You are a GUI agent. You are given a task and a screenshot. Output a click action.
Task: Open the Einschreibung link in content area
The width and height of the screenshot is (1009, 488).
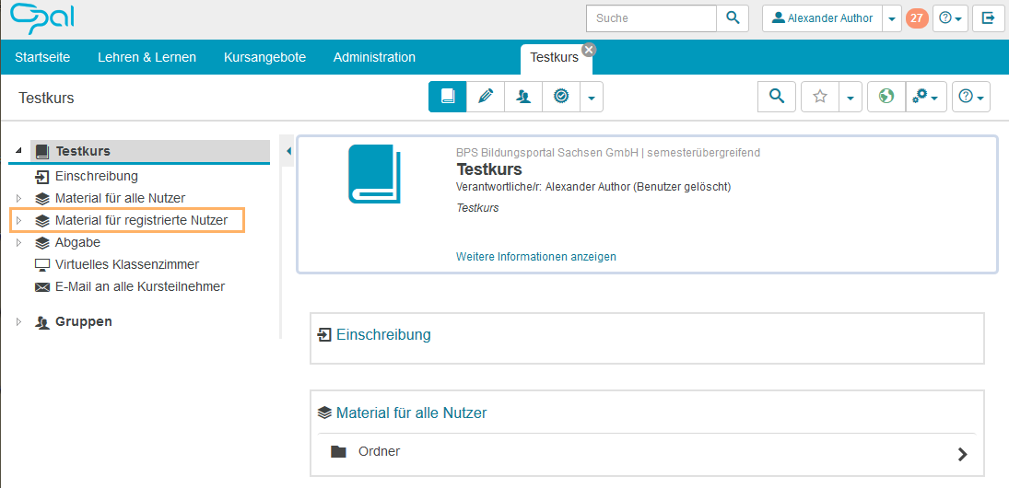[x=383, y=335]
